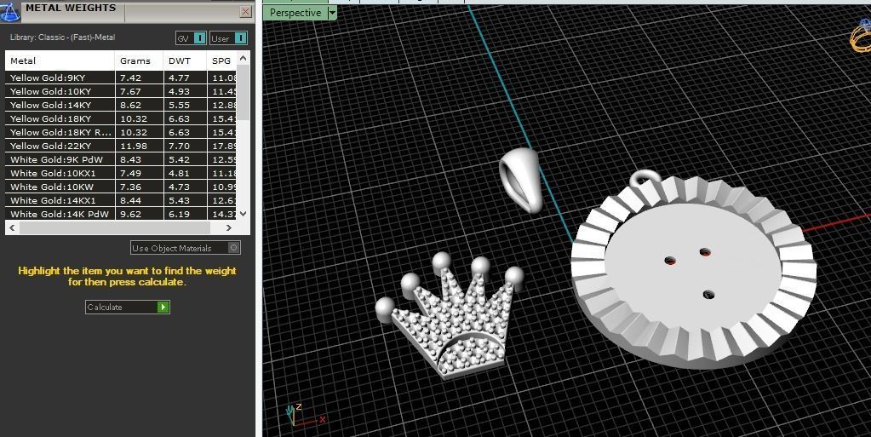Select the White Gold:10KX1 row
Viewport: 871px width, 437px height.
(121, 173)
